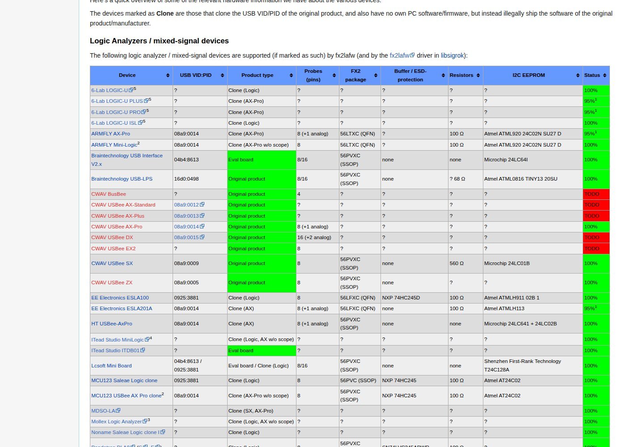Click external link icon beside 08a9:0015
The height and width of the screenshot is (447, 626).
tap(202, 237)
